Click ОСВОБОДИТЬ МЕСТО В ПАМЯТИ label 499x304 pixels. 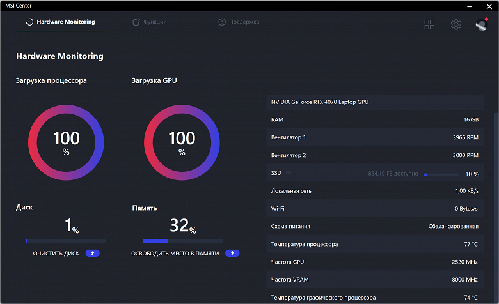click(x=175, y=254)
